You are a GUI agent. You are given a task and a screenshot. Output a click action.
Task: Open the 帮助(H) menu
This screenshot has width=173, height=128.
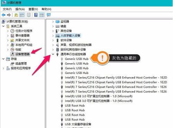(46, 9)
